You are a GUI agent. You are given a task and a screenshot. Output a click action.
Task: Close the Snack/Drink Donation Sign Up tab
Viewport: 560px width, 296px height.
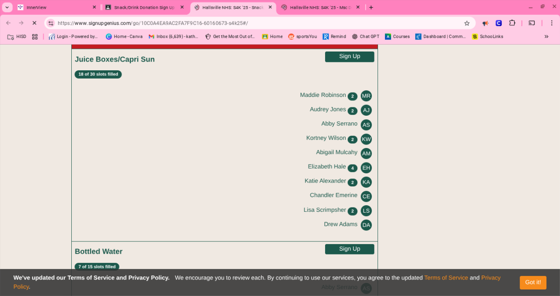pyautogui.click(x=182, y=7)
